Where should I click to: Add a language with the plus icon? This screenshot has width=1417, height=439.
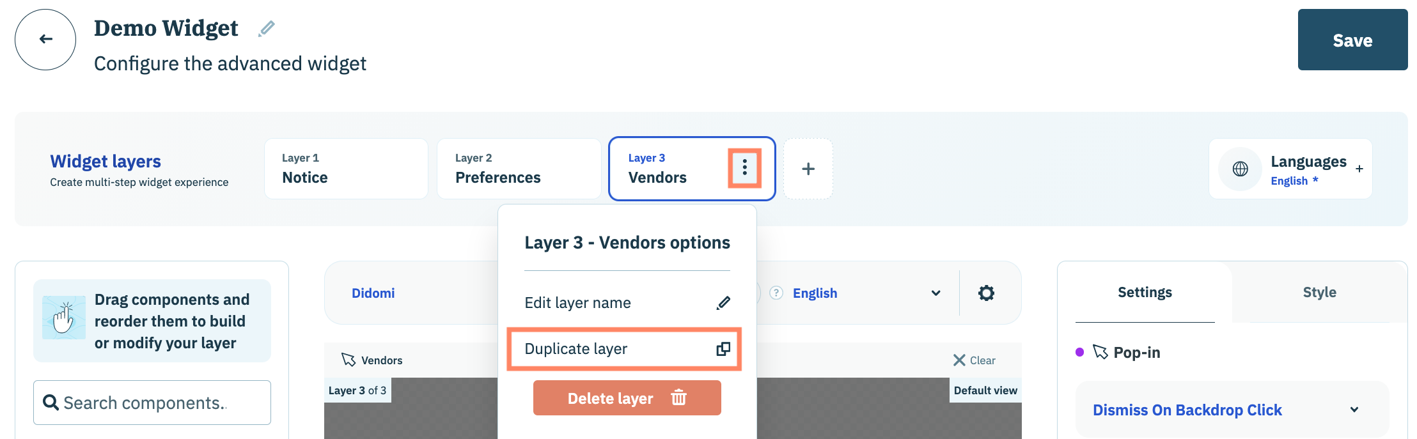click(x=1359, y=169)
